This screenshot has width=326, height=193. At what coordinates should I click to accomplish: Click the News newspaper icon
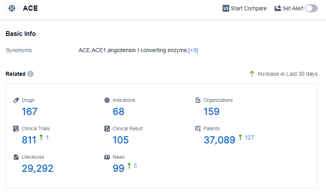(107, 157)
